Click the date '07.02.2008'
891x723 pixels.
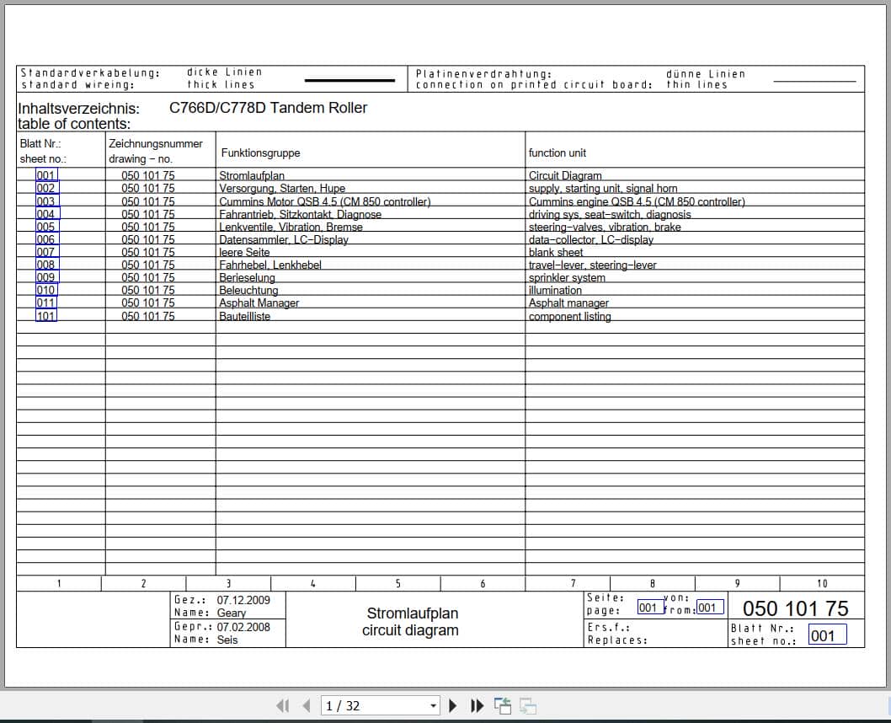(x=243, y=627)
